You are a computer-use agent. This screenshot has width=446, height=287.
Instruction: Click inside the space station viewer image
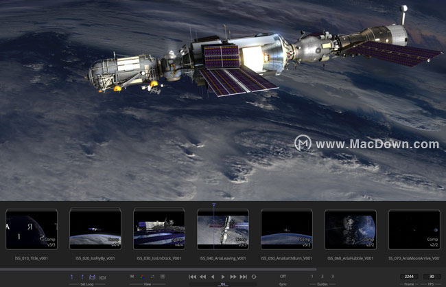coord(223,100)
